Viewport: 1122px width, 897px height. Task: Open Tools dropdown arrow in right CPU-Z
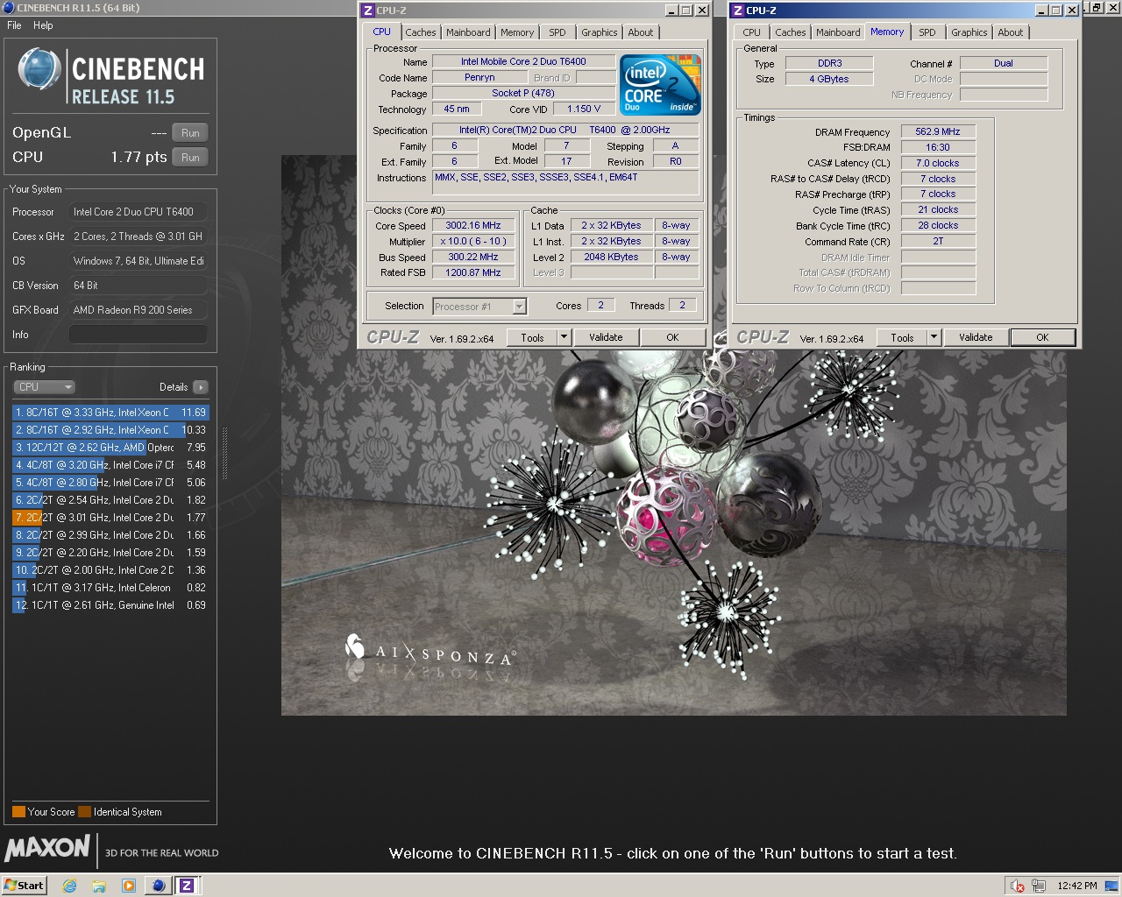tap(934, 337)
